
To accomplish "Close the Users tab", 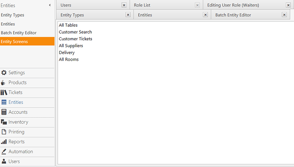I will click(124, 5).
